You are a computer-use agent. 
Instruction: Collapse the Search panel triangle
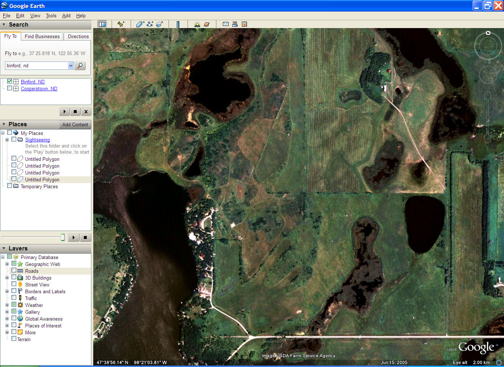click(4, 25)
